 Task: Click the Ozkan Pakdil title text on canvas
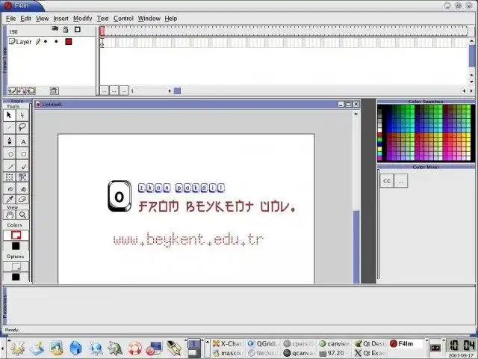tap(181, 188)
